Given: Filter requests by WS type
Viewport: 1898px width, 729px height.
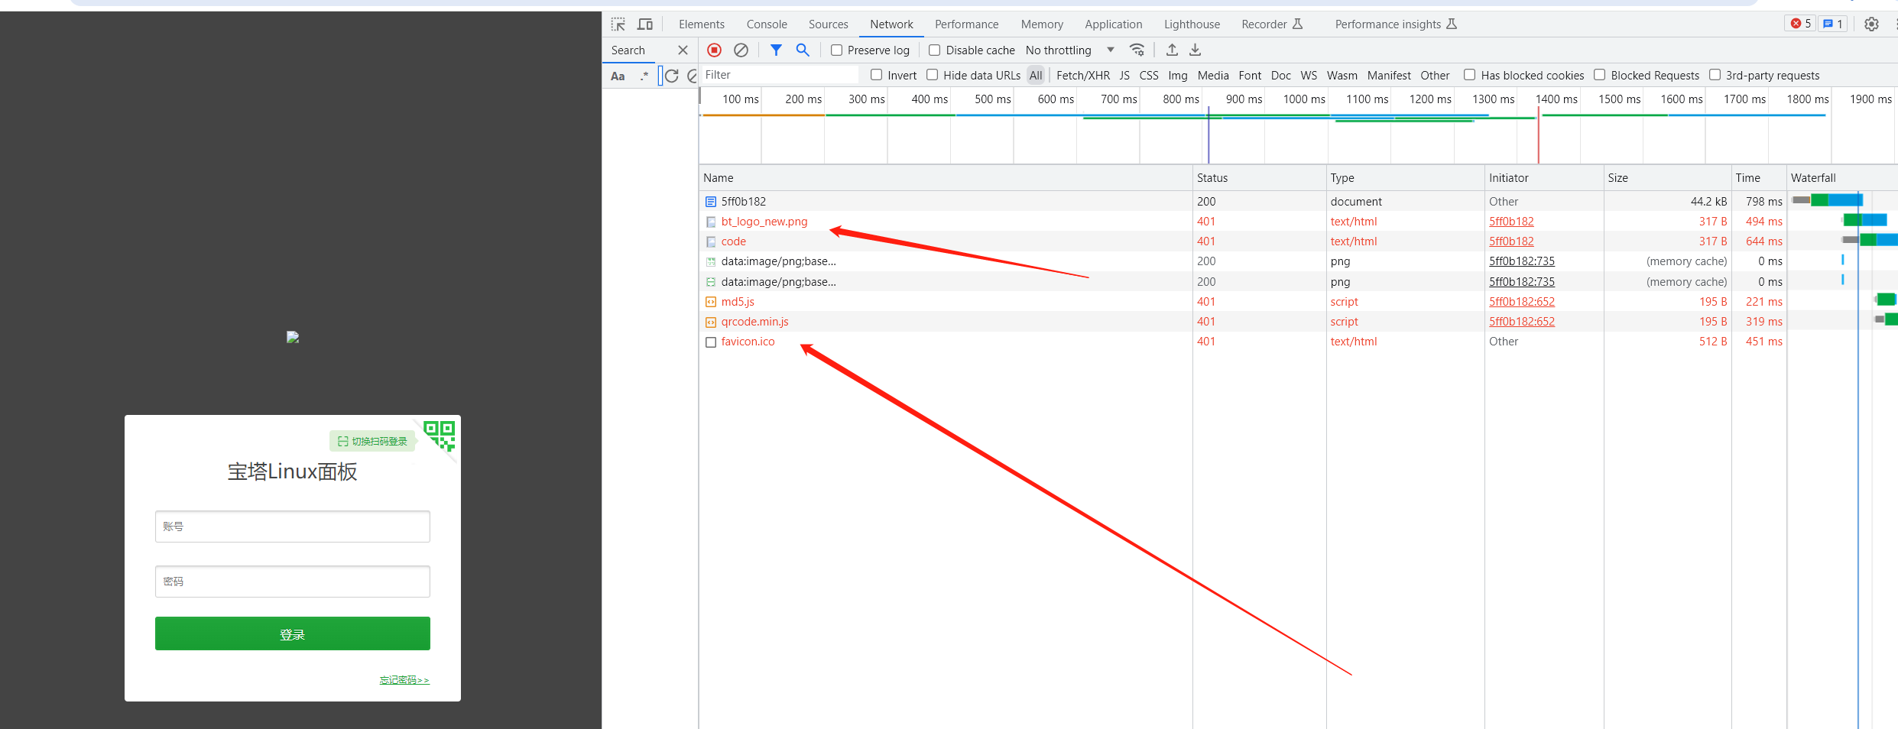Looking at the screenshot, I should [x=1309, y=76].
